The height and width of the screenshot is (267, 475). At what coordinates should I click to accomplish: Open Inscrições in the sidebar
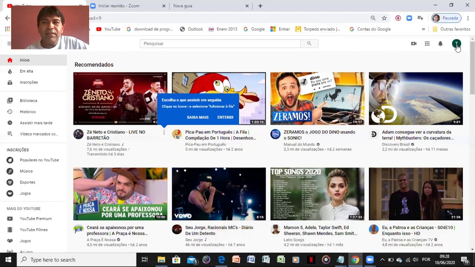(33, 82)
